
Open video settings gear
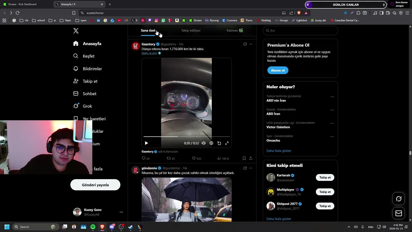pos(211,143)
